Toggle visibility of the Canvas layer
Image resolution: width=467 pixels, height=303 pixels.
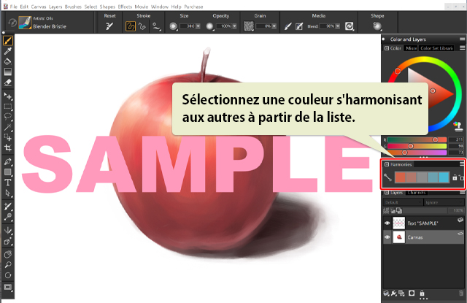[x=387, y=237]
